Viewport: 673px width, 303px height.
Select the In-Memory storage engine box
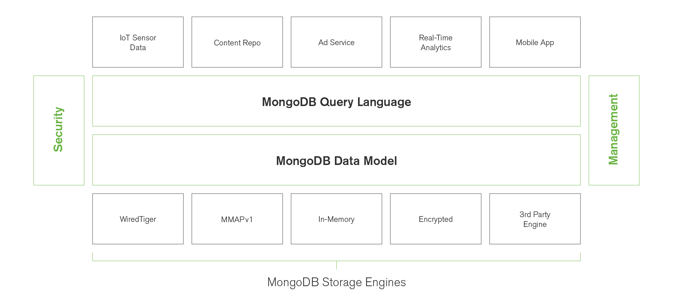[x=336, y=219]
